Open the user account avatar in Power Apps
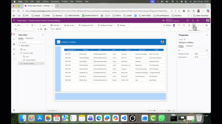This screenshot has width=222, height=124. (208, 21)
